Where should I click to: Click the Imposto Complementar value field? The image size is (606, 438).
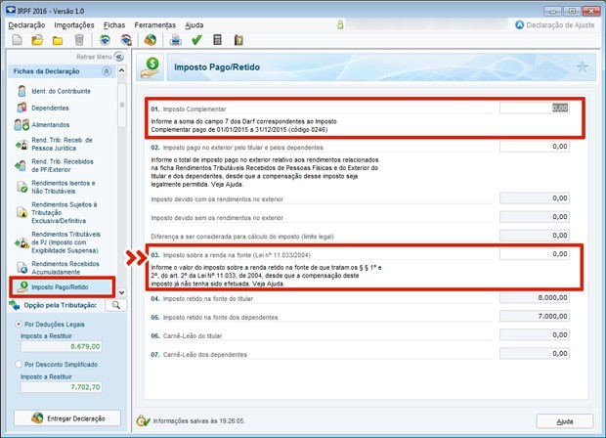534,108
